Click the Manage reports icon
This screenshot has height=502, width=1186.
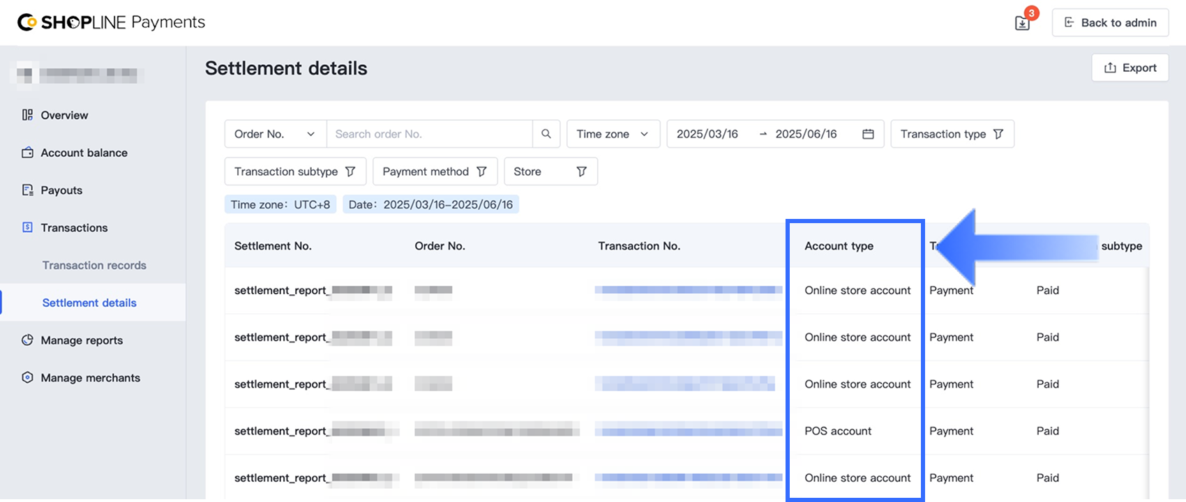(x=27, y=340)
